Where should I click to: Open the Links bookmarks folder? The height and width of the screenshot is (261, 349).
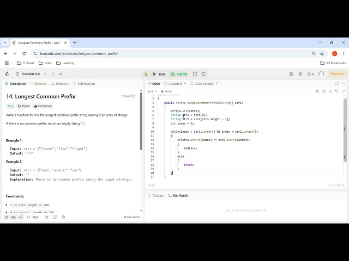[45, 63]
